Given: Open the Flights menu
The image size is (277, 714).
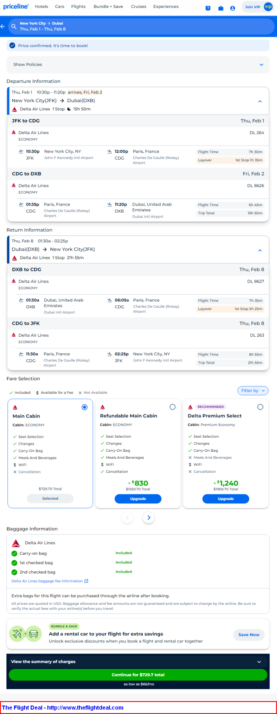Looking at the screenshot, I should [x=78, y=7].
